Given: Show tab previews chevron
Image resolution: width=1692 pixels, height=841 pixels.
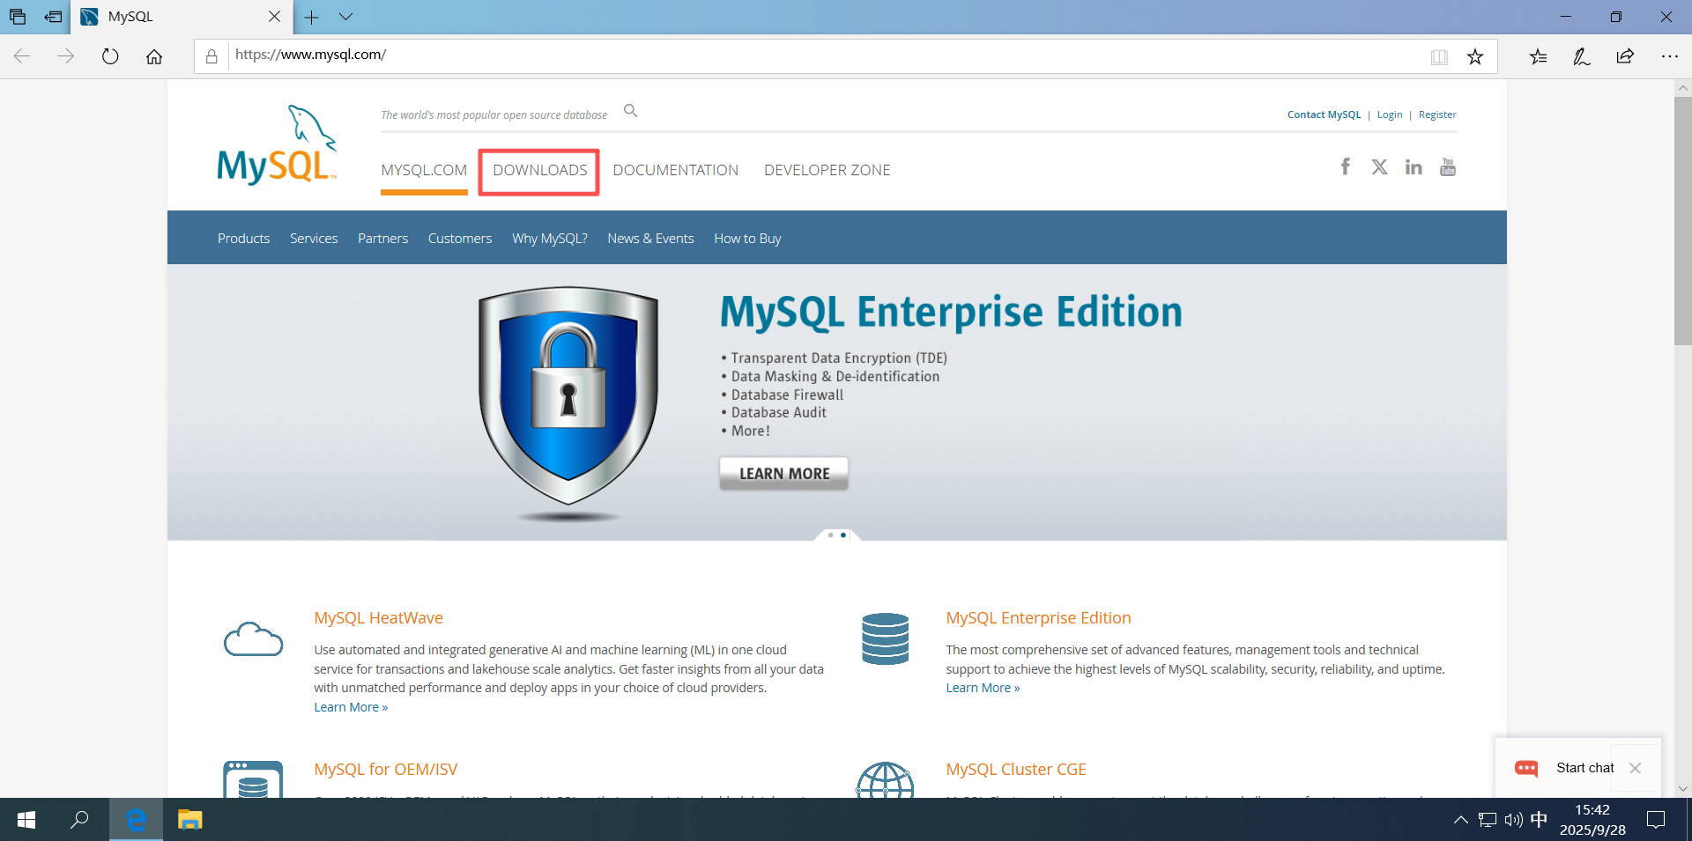Looking at the screenshot, I should click(x=345, y=17).
